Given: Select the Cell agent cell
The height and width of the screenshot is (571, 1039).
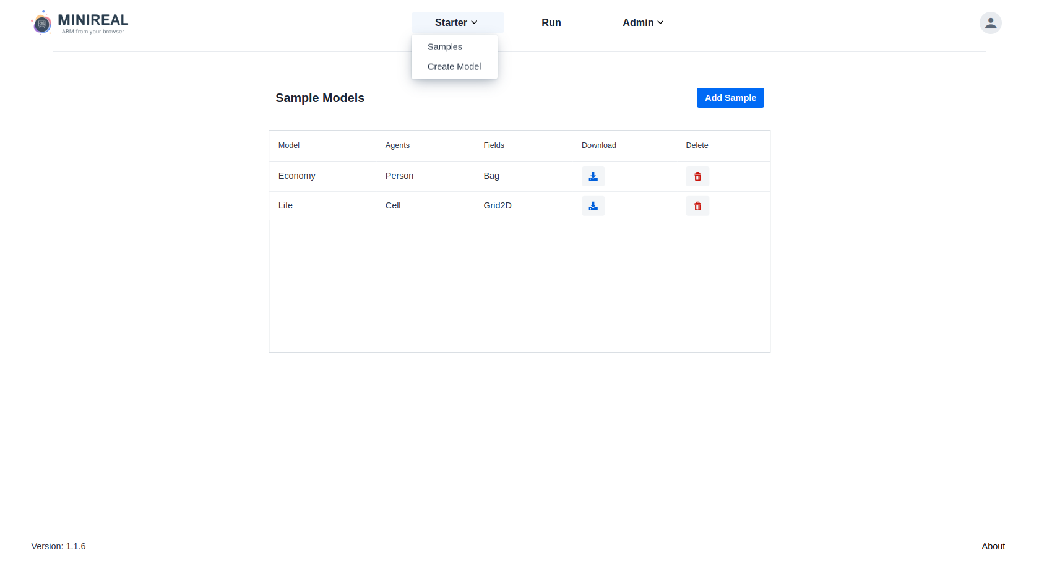Looking at the screenshot, I should (x=393, y=205).
